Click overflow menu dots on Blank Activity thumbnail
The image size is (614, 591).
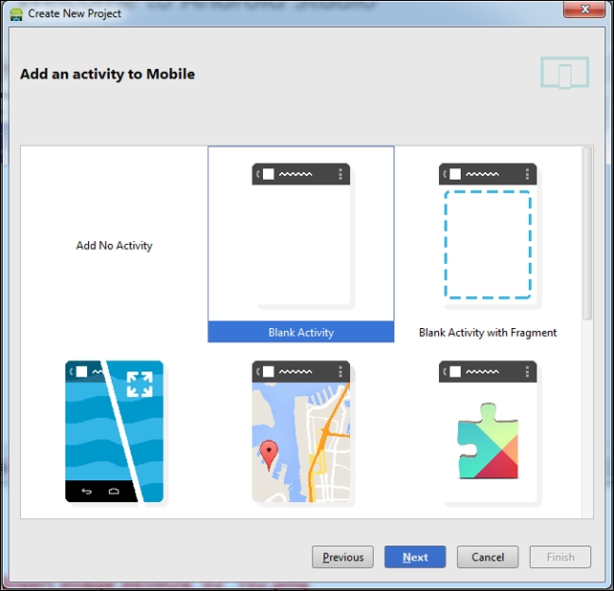340,174
